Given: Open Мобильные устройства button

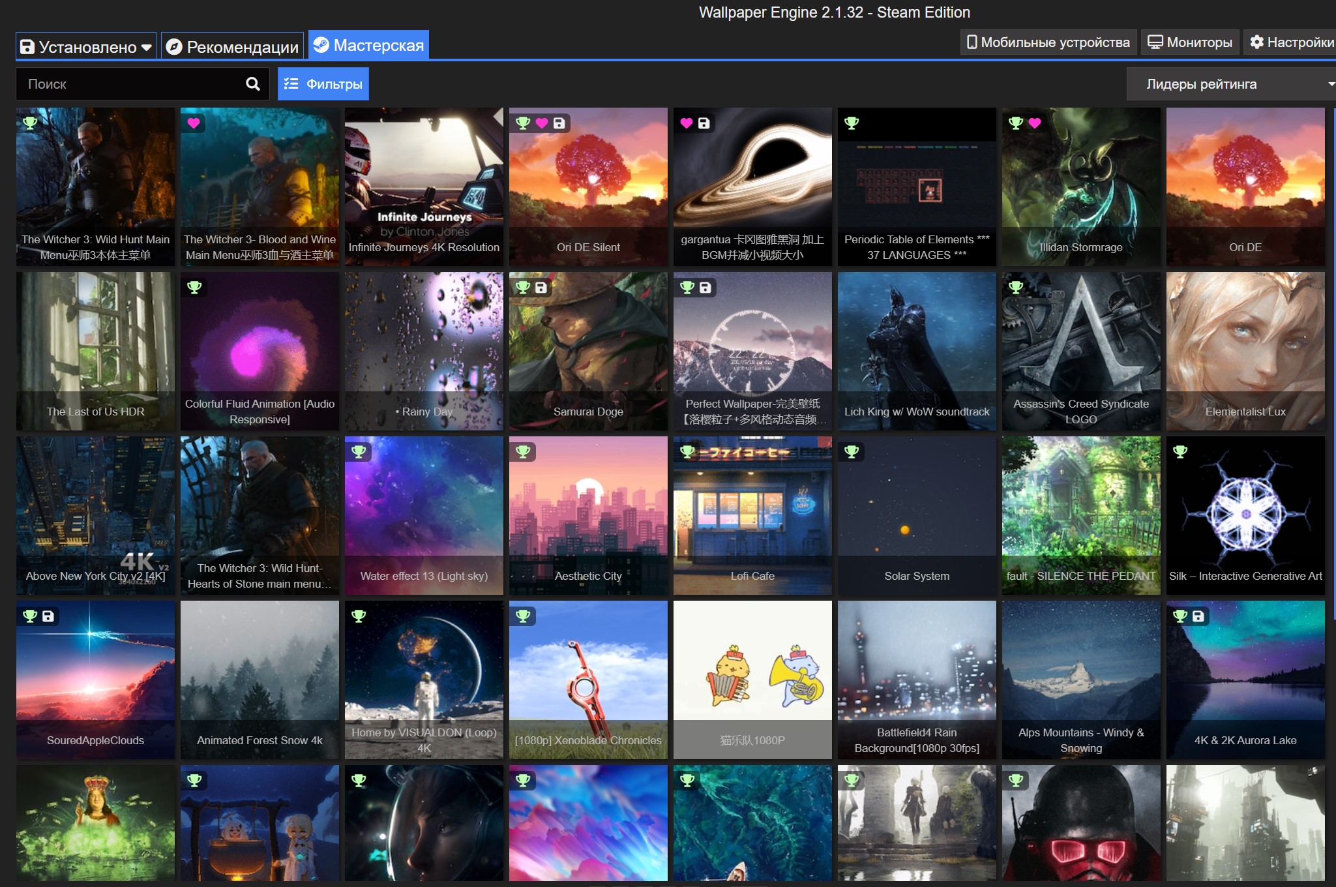Looking at the screenshot, I should pyautogui.click(x=1048, y=42).
